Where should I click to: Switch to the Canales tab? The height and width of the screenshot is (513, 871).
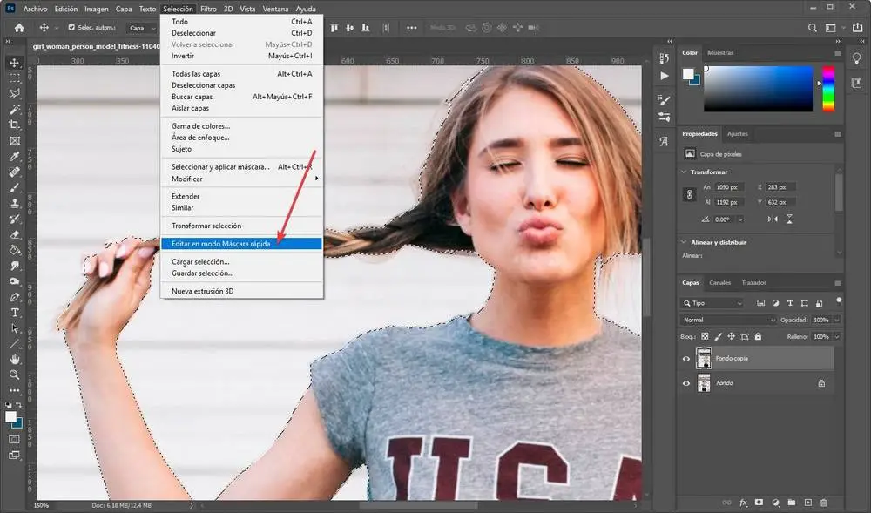tap(719, 283)
